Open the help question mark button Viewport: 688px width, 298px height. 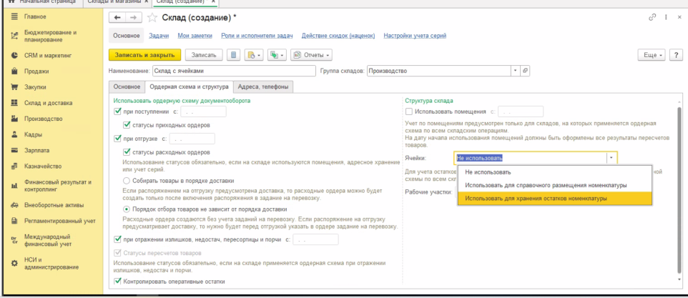pyautogui.click(x=676, y=54)
